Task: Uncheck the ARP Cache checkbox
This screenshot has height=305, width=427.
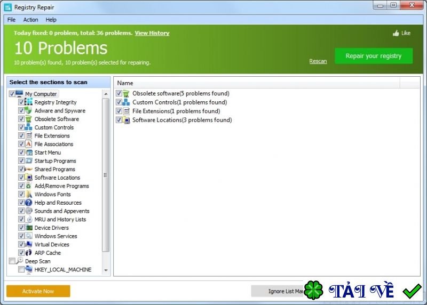Action: pos(21,253)
